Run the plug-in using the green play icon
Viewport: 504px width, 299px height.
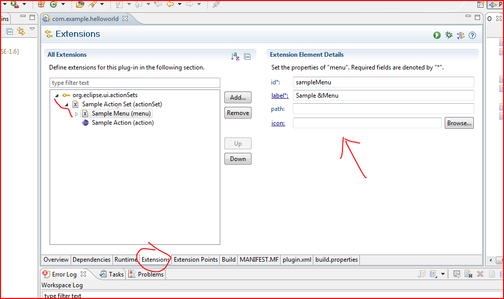pos(437,35)
